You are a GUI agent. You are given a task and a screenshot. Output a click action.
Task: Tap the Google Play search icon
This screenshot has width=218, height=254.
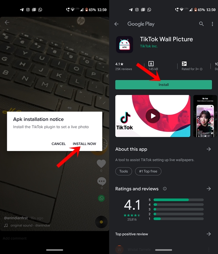(x=201, y=24)
